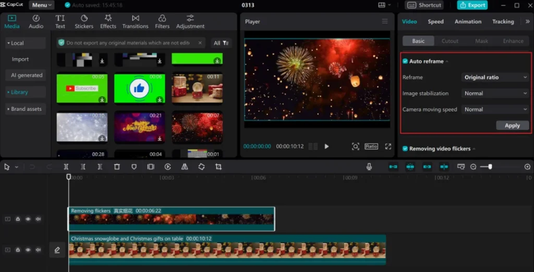Click the cover edit pencil icon
The width and height of the screenshot is (534, 272).
(57, 250)
